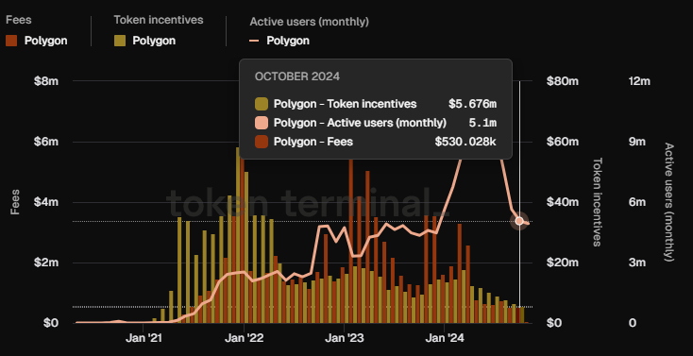Screen dimensions: 693x356
Task: Click the 5.1m active users value in tooltip
Action: 482,123
